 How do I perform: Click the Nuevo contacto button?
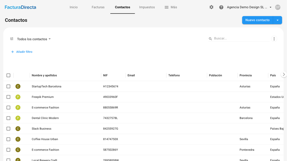[x=257, y=20]
